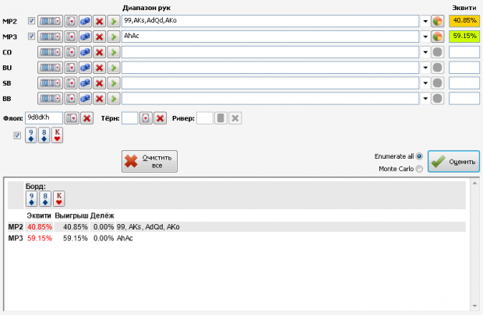Open card picker icon for MP3

(71, 37)
